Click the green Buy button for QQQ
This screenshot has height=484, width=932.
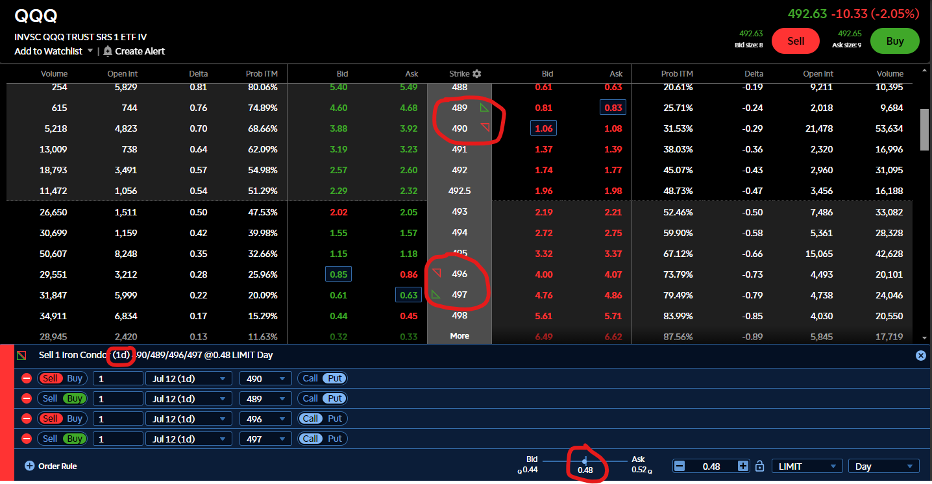click(x=895, y=41)
